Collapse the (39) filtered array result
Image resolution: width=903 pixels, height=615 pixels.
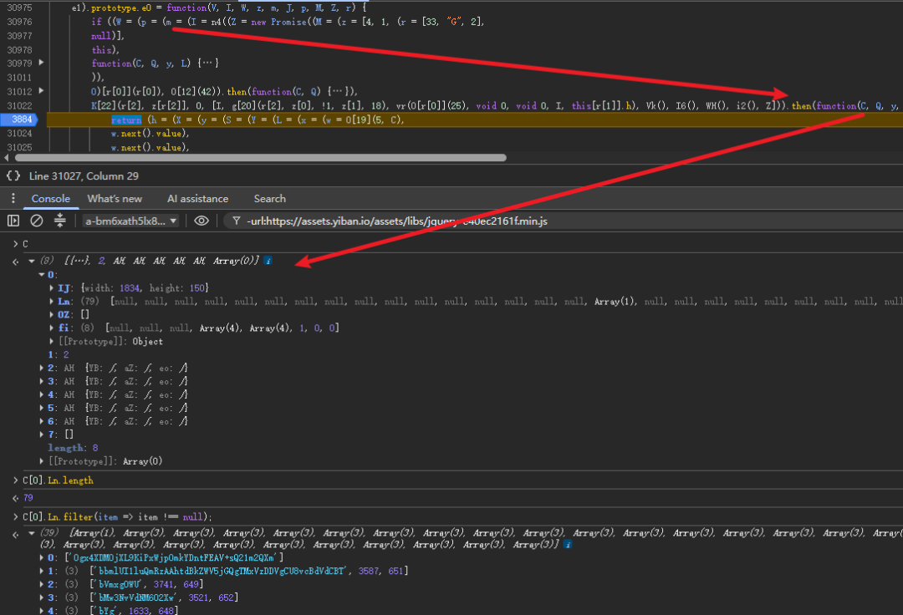click(x=32, y=533)
